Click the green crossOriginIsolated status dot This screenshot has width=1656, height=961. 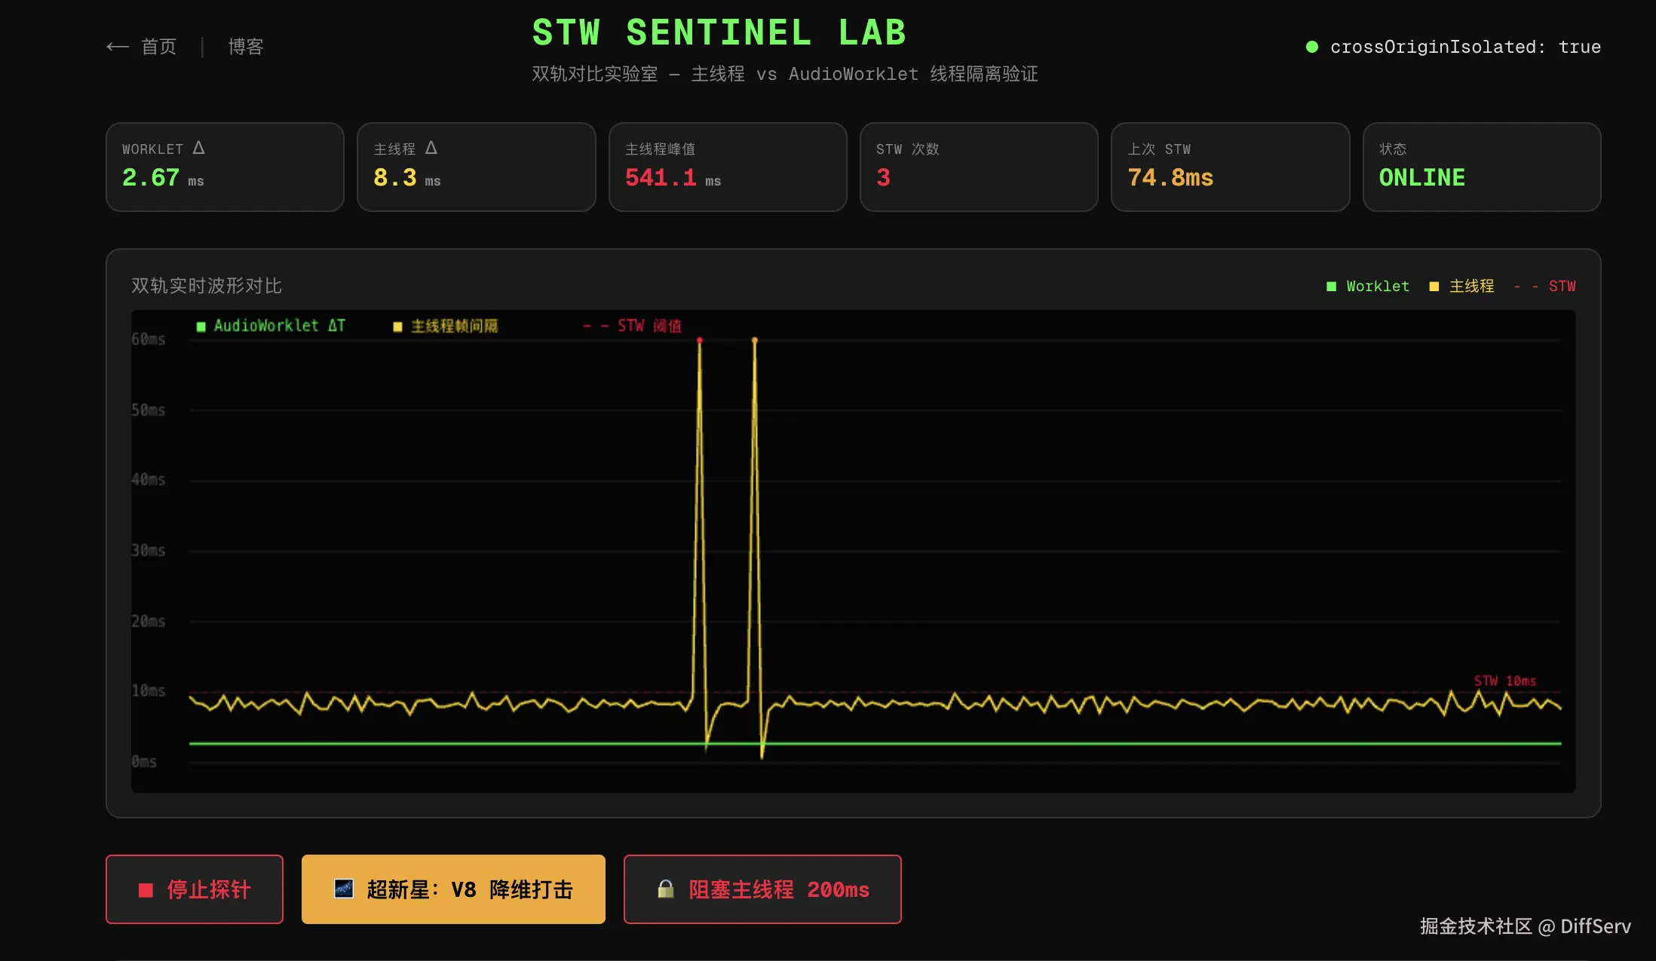coord(1312,47)
